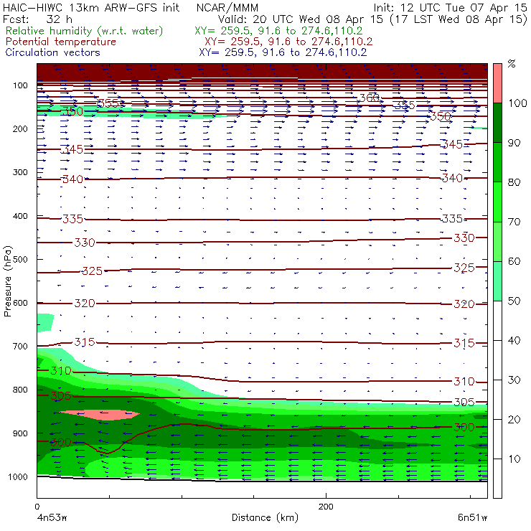Click the '50' colorbar scale label

point(514,301)
